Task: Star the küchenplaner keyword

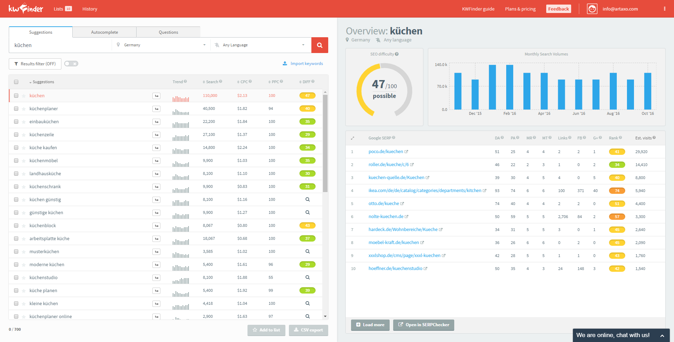Action: pyautogui.click(x=24, y=109)
